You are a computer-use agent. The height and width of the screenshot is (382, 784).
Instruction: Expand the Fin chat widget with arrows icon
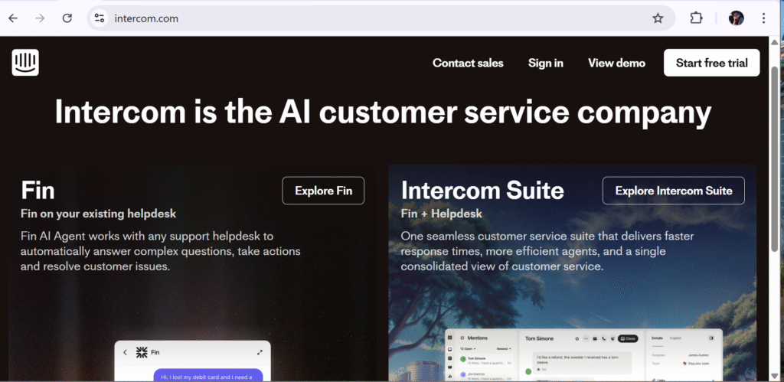pyautogui.click(x=260, y=352)
